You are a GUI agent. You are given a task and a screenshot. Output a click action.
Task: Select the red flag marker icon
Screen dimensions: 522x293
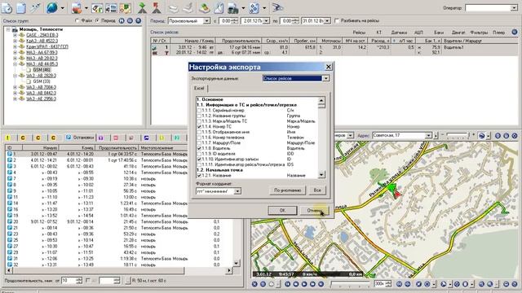[157, 7]
